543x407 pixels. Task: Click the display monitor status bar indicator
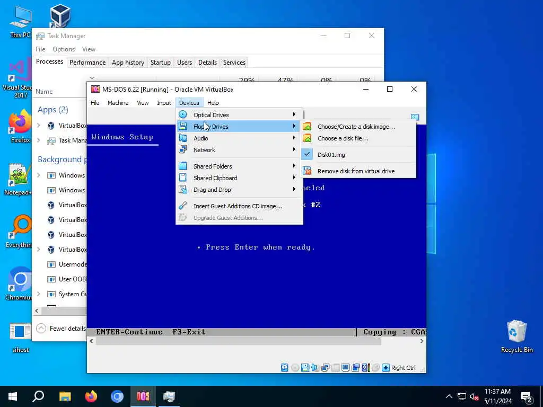[345, 368]
